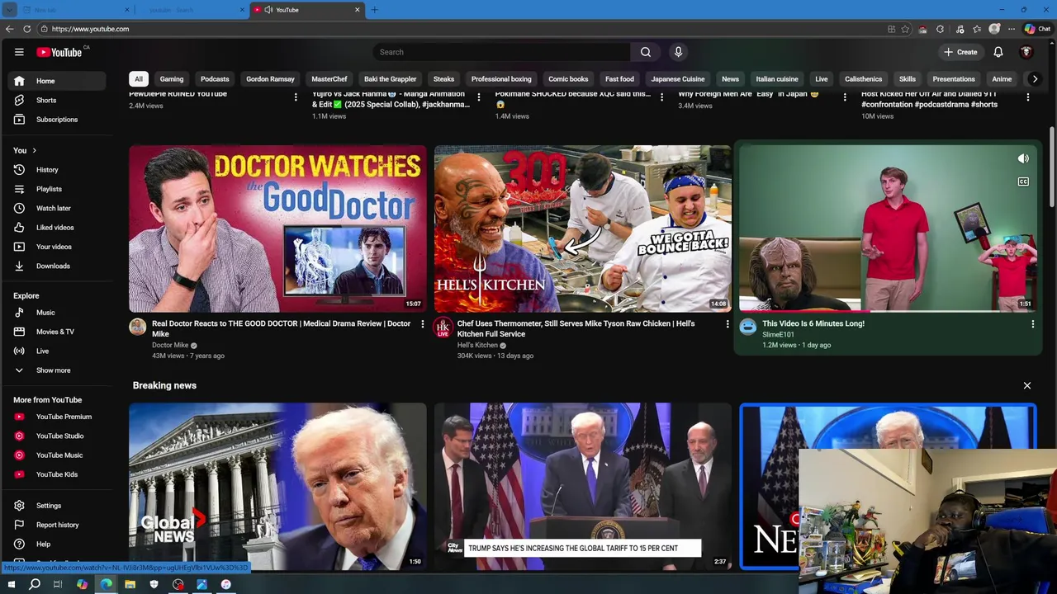Click the search magnifier button
1057x594 pixels.
click(x=646, y=52)
